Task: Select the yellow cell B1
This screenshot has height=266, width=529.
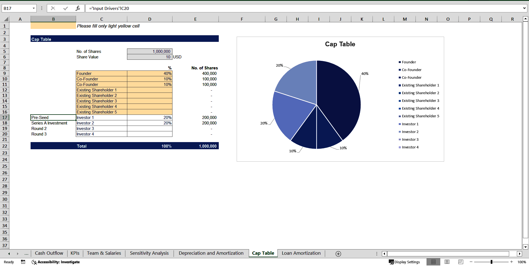Action: tap(53, 26)
